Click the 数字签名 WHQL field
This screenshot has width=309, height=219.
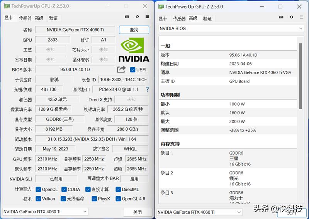[x=130, y=149]
